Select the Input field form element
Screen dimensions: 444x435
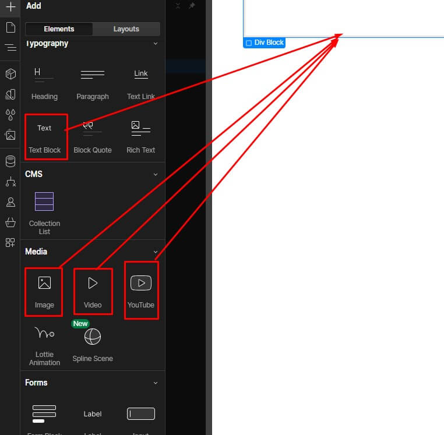tap(141, 414)
